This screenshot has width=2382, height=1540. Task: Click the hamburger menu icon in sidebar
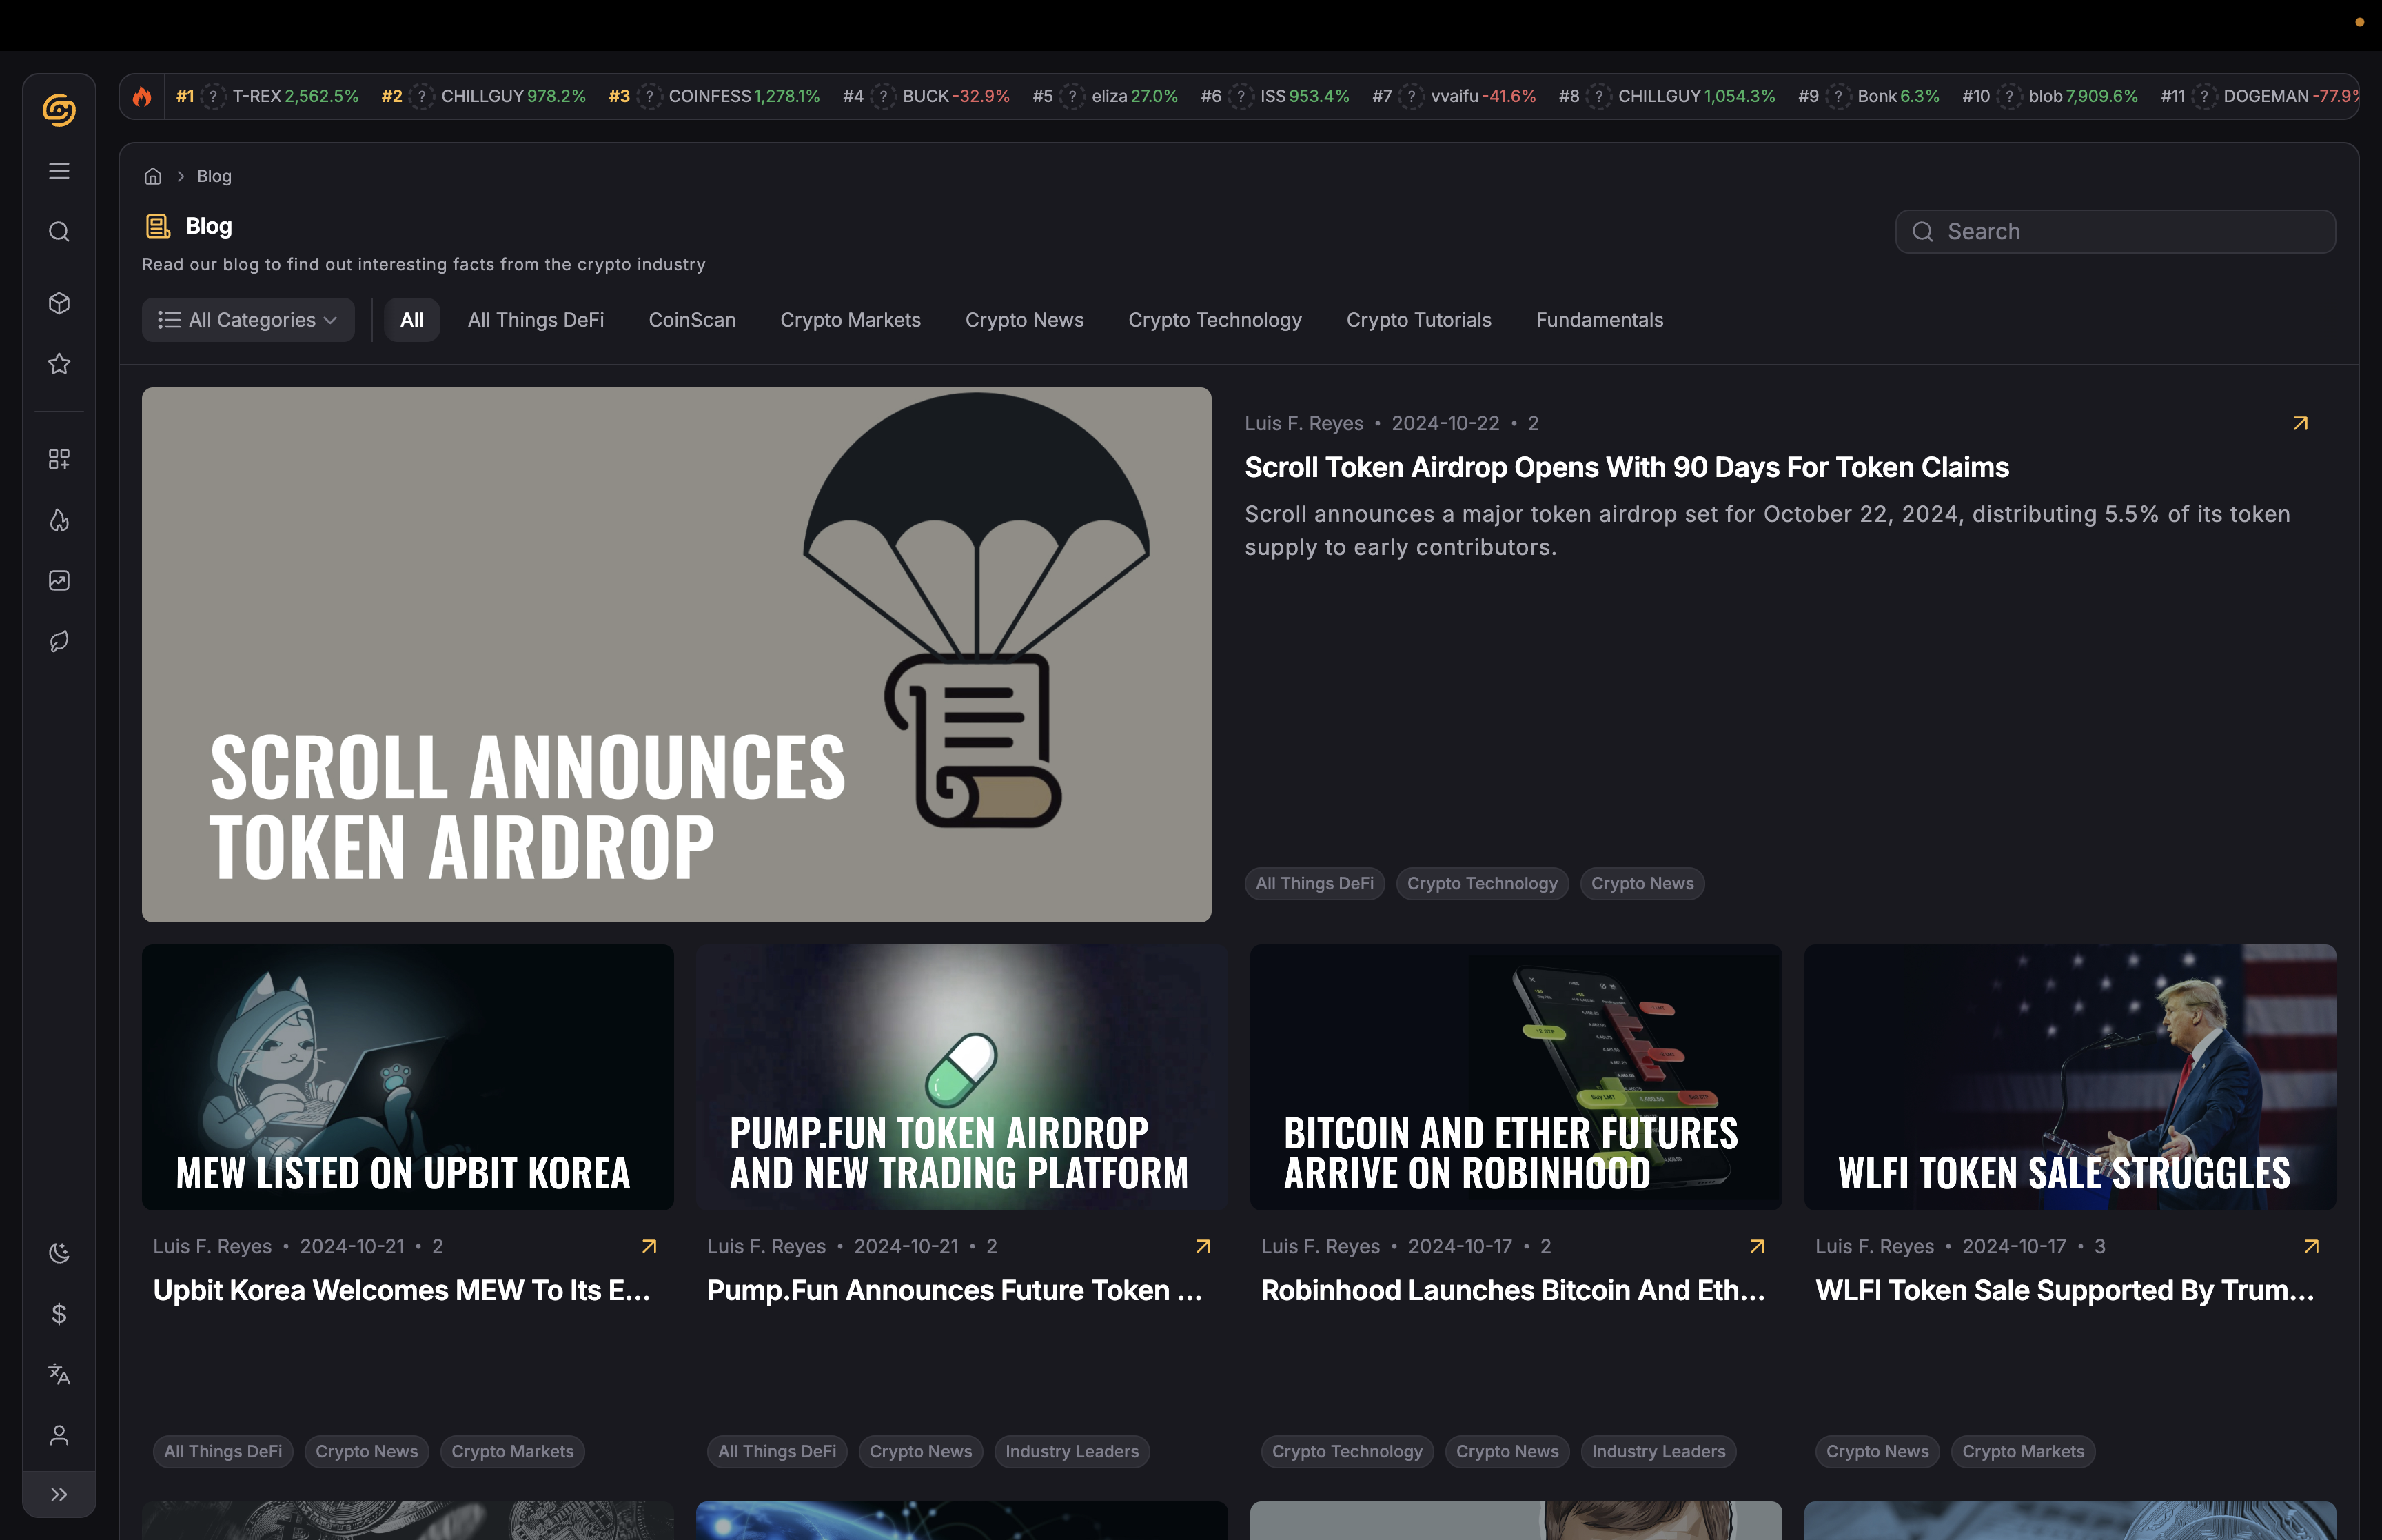59,171
